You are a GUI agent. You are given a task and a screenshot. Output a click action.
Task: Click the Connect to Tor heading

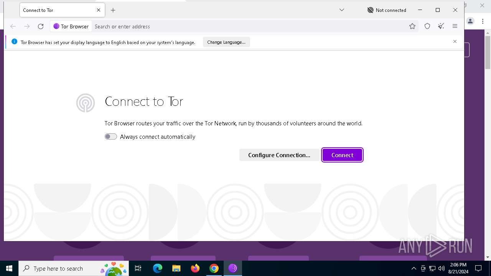coord(144,102)
